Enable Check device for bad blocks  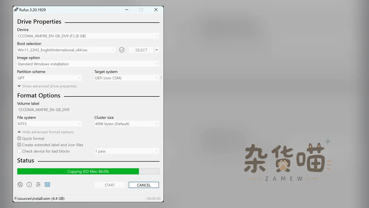tap(19, 151)
